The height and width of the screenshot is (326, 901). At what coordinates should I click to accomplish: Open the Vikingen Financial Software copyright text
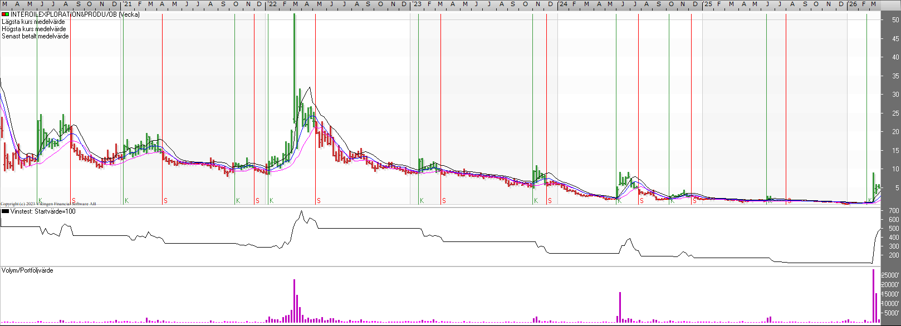click(x=48, y=204)
